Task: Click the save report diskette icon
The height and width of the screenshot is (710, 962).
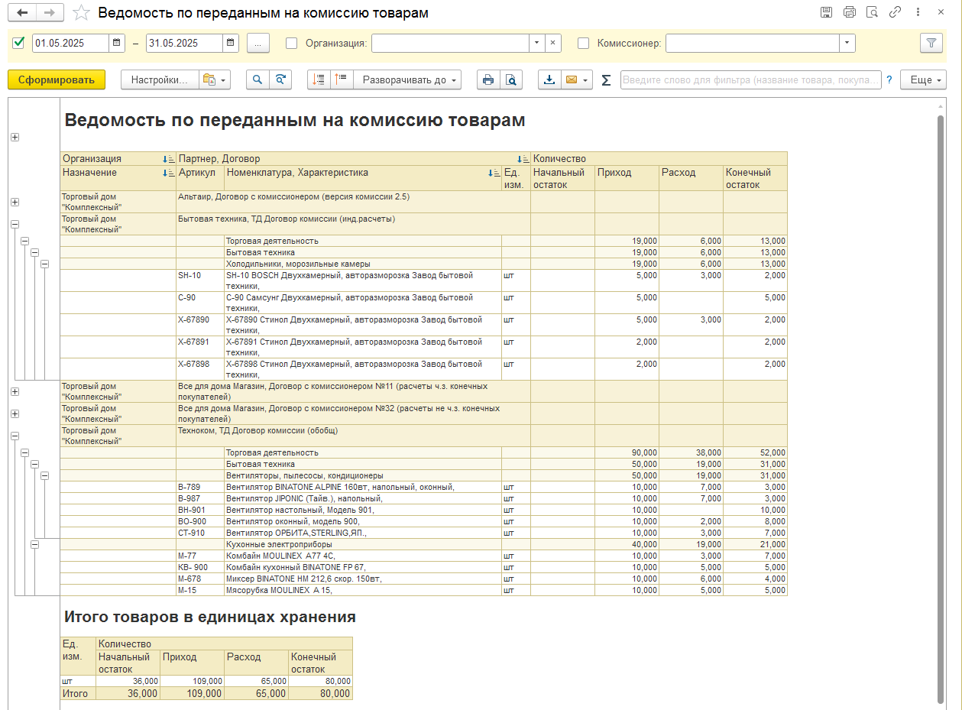Action: coord(826,12)
